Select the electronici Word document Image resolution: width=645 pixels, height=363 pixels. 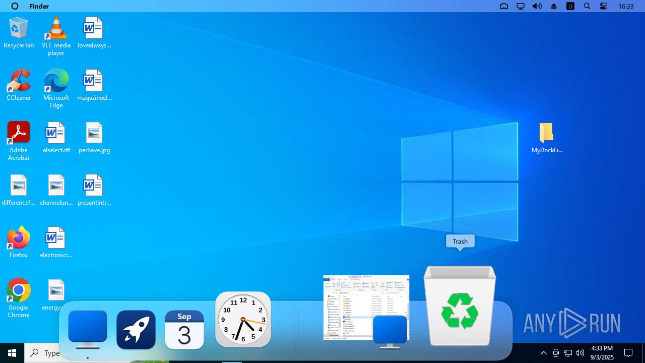pos(56,243)
